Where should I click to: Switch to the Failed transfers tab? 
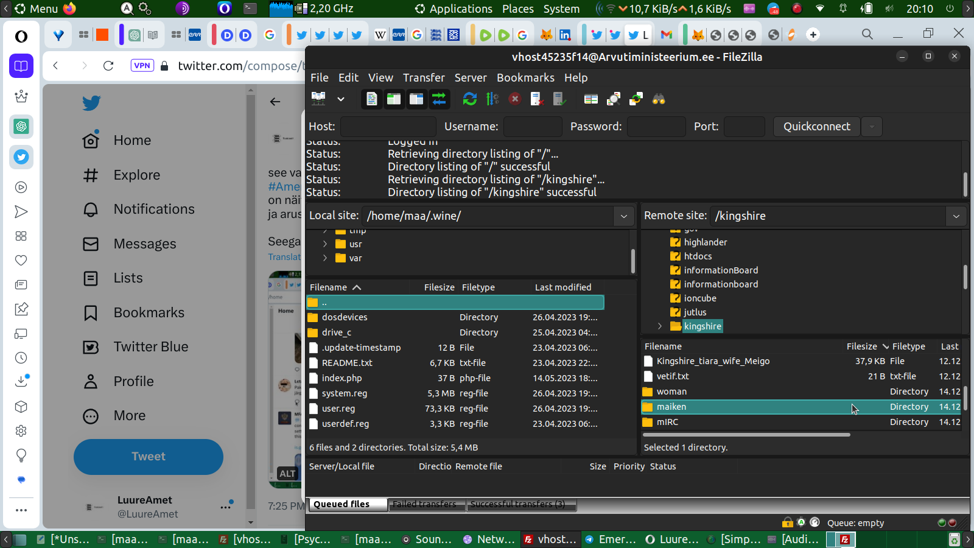pyautogui.click(x=424, y=504)
